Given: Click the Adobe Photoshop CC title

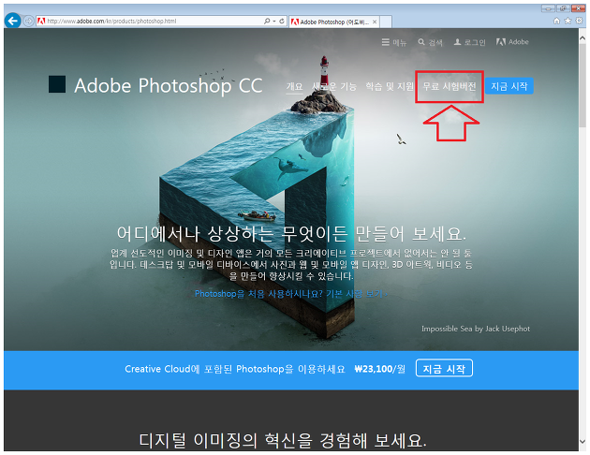Looking at the screenshot, I should (169, 86).
